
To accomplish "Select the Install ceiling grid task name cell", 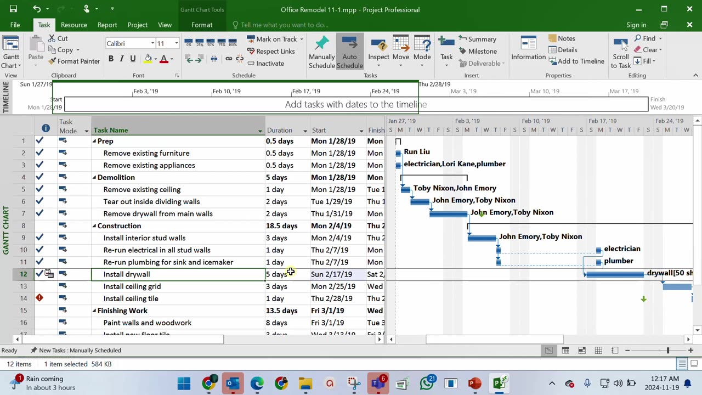I will (x=178, y=286).
